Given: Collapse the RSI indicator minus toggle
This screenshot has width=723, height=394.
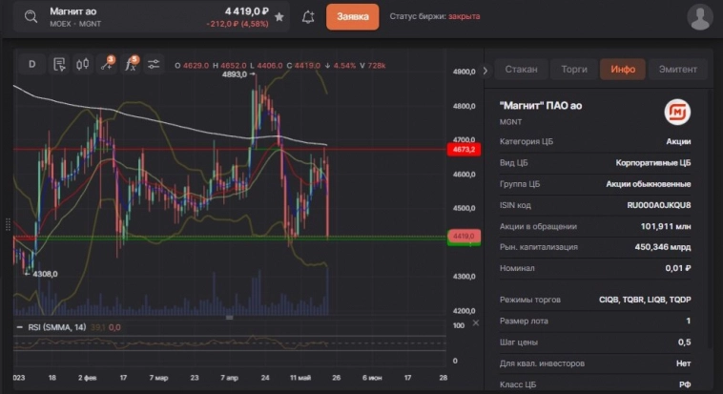Looking at the screenshot, I should [x=20, y=327].
